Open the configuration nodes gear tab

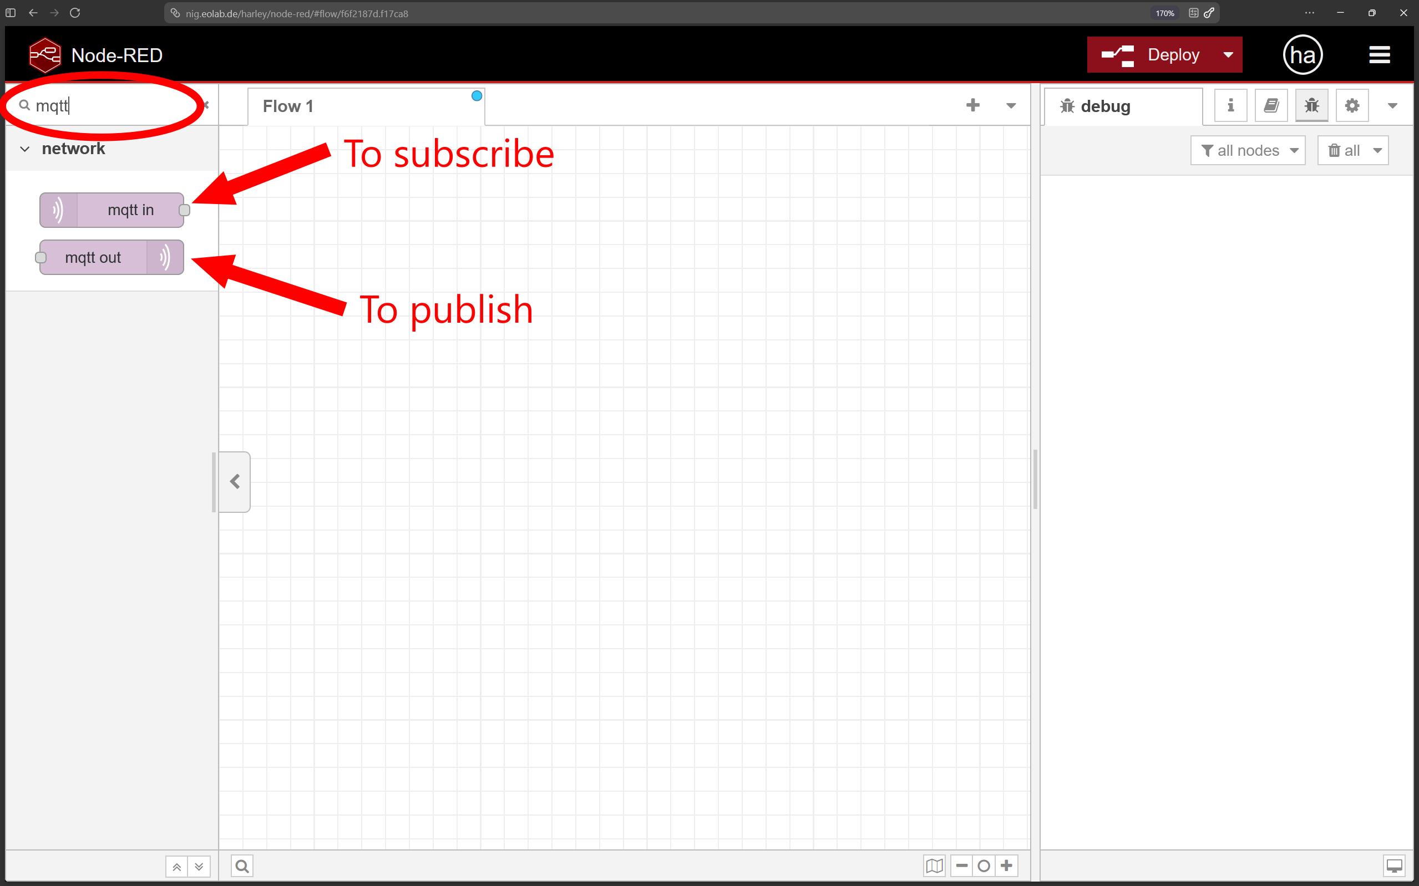(x=1351, y=105)
